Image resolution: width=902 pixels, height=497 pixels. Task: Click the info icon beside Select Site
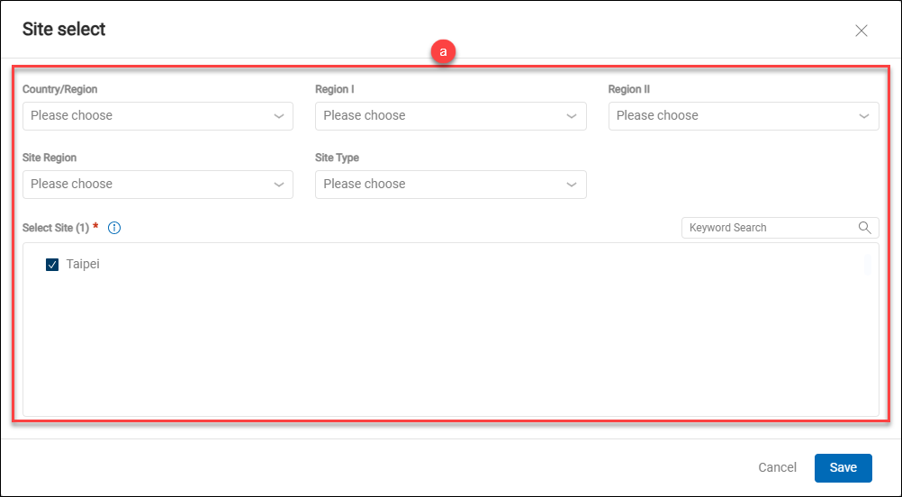pyautogui.click(x=114, y=228)
